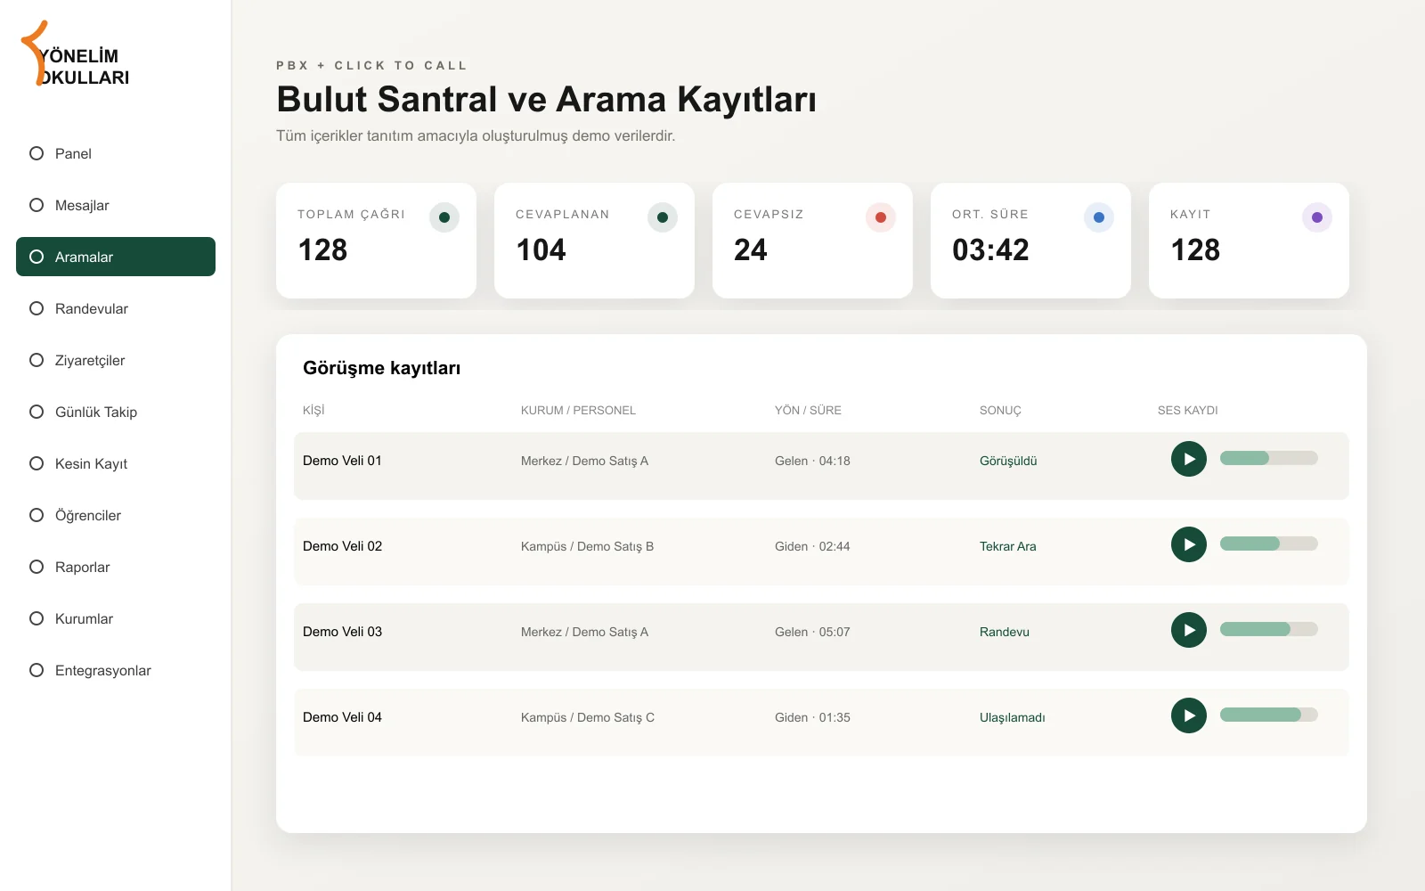Click the blue dot on Ort. Süre card
This screenshot has width=1425, height=891.
click(x=1099, y=217)
